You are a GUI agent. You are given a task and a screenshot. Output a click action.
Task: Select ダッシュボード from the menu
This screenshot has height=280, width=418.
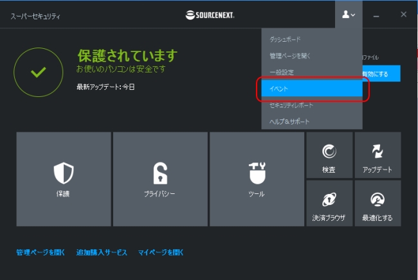[x=312, y=39]
